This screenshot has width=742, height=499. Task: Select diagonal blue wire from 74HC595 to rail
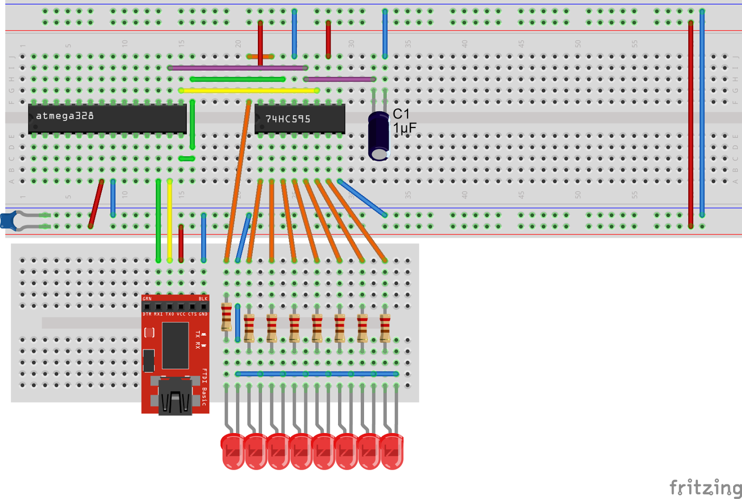[x=362, y=198]
